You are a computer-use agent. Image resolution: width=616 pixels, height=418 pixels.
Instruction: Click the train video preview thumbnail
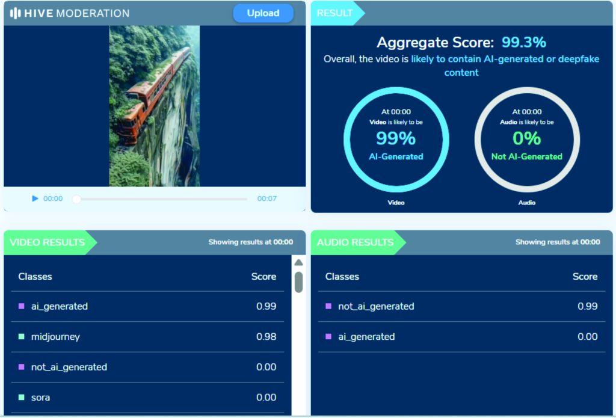[x=155, y=106]
